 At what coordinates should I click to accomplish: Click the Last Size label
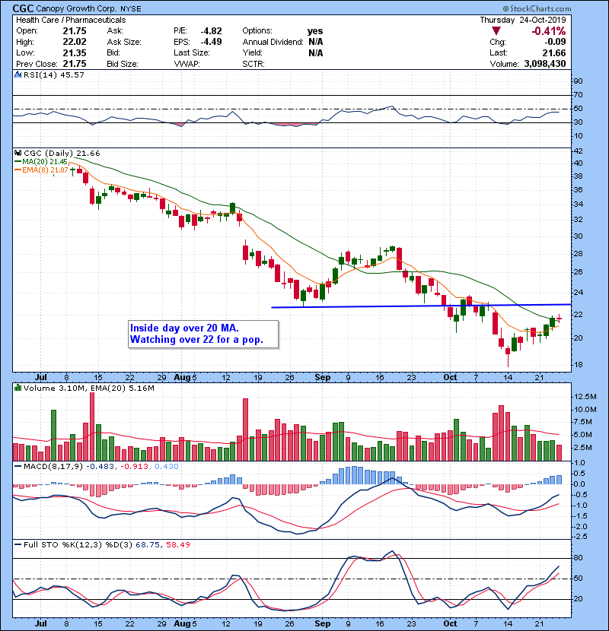point(191,52)
